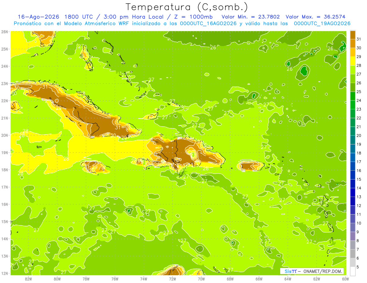Select the dark brown swatch above 31
Screen dimensions: 367x283
click(x=353, y=35)
